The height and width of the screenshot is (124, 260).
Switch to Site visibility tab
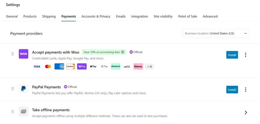pos(163,16)
